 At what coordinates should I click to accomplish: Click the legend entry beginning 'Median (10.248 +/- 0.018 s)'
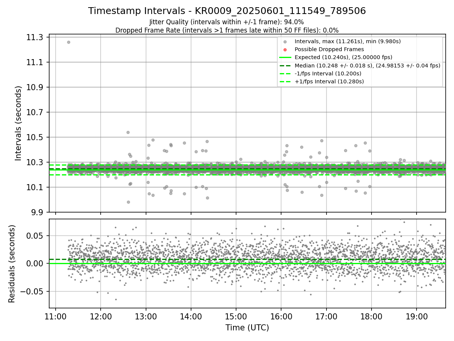point(367,66)
